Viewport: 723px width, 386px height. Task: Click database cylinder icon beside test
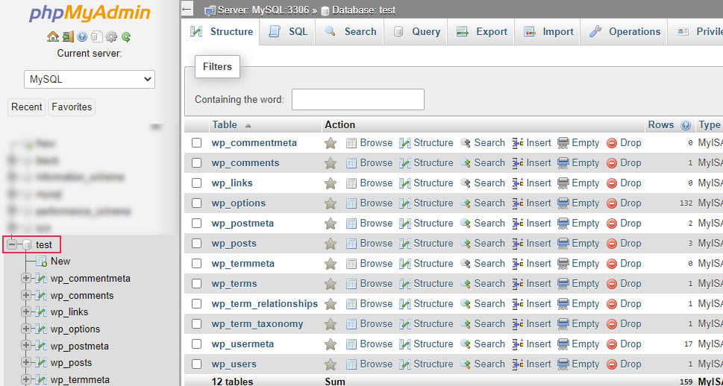click(x=27, y=244)
